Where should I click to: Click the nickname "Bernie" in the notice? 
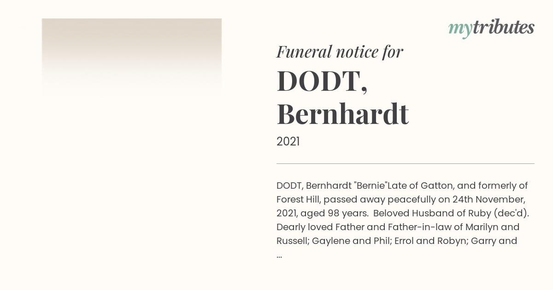[x=371, y=186]
